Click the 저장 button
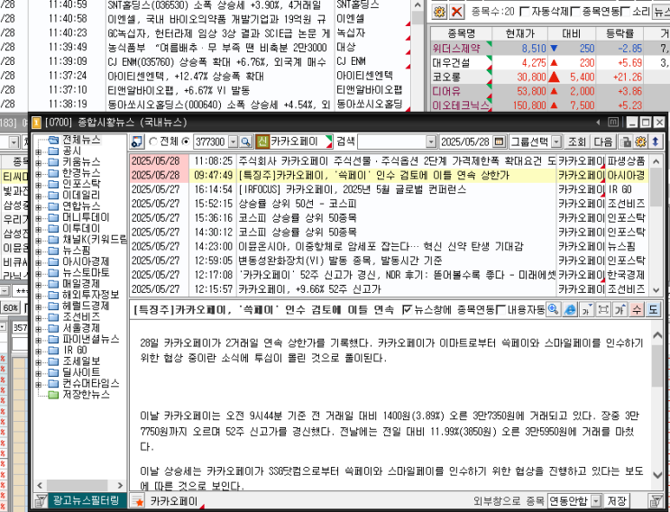This screenshot has width=670, height=512. (617, 501)
